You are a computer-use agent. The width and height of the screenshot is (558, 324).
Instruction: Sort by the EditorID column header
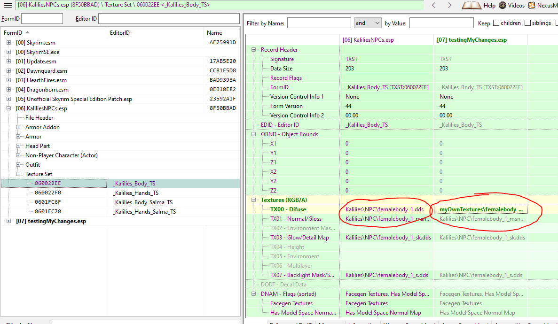click(155, 33)
